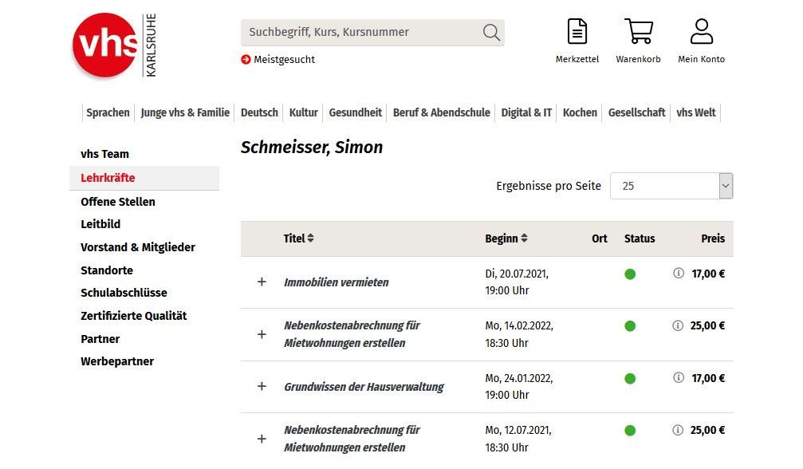Expand the Grundwissen der Hausverwaltung row
Image resolution: width=803 pixels, height=469 pixels.
tap(262, 386)
